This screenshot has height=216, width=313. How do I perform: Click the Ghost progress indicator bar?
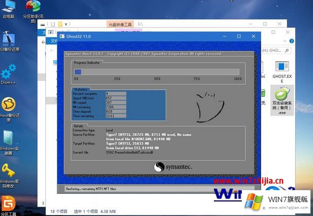click(156, 71)
